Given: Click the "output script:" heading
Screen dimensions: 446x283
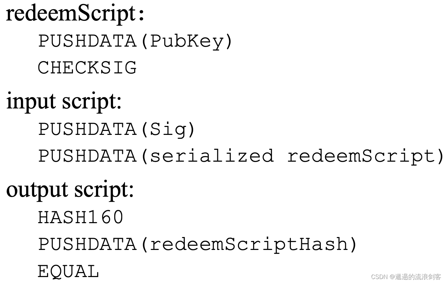Looking at the screenshot, I should tap(70, 190).
